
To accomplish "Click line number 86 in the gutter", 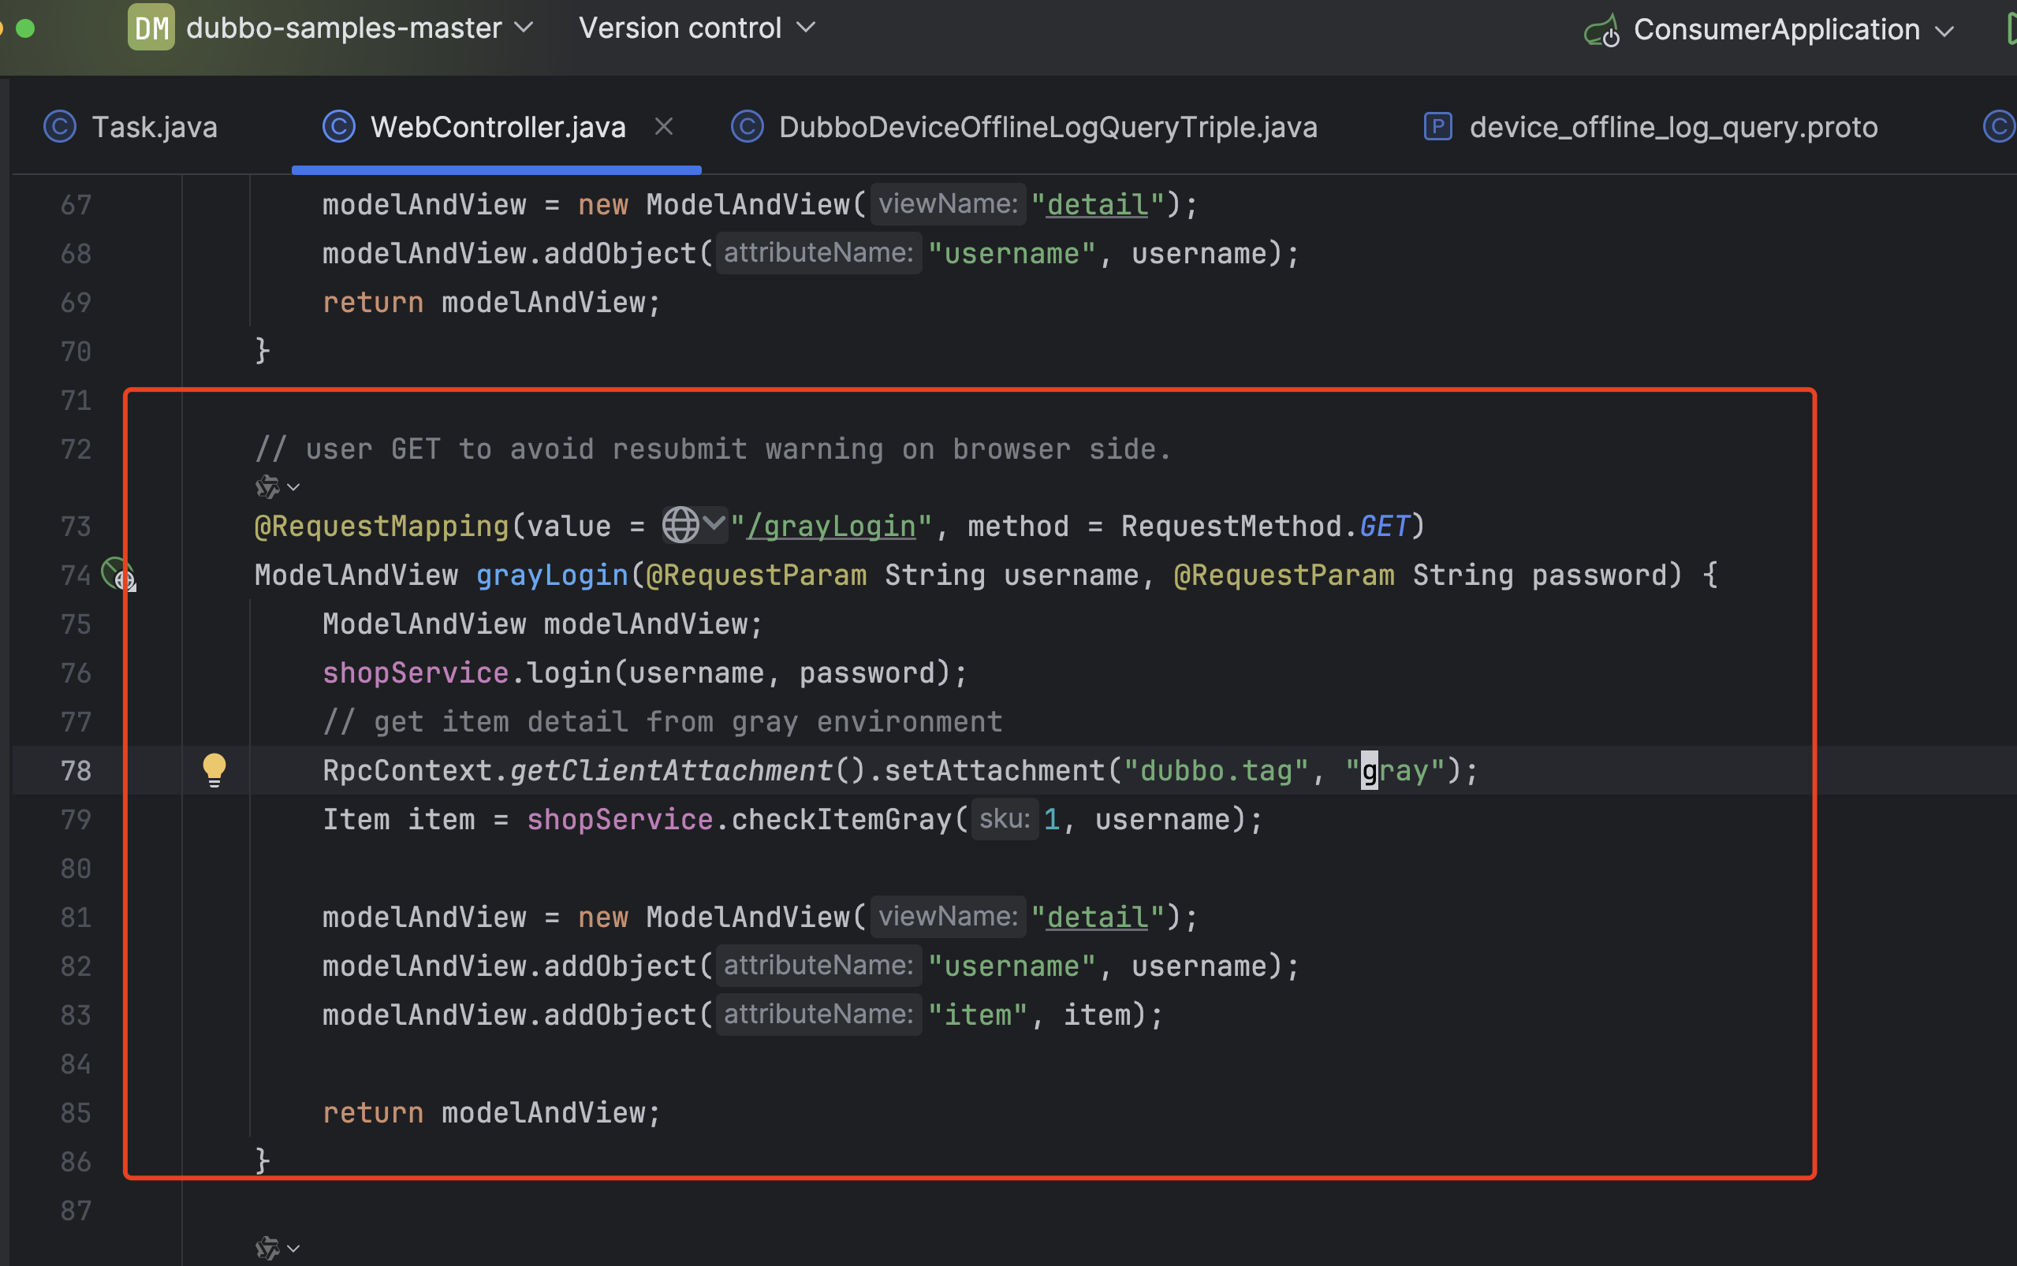I will point(76,1162).
